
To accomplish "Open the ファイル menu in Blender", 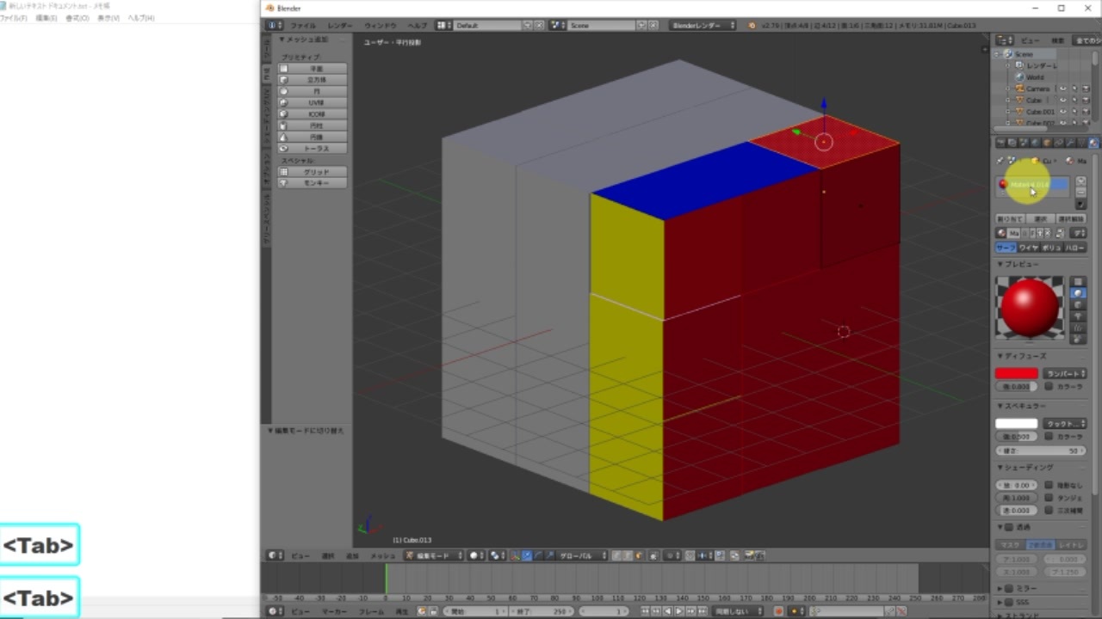I will (x=302, y=26).
